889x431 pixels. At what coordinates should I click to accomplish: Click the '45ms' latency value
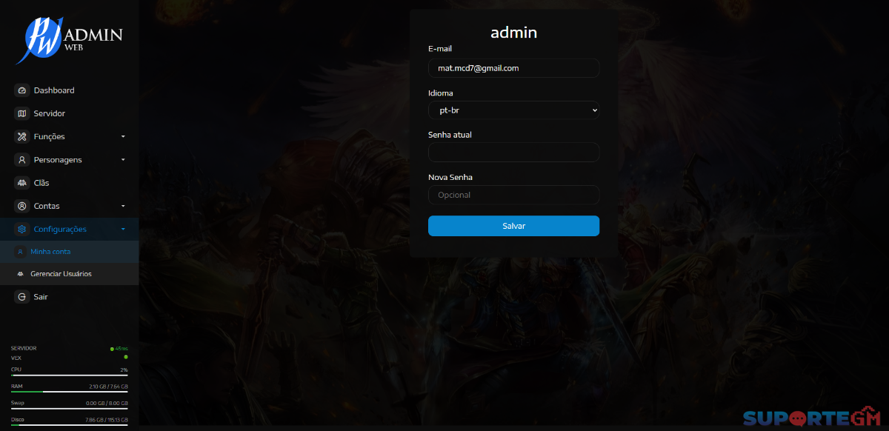(121, 348)
